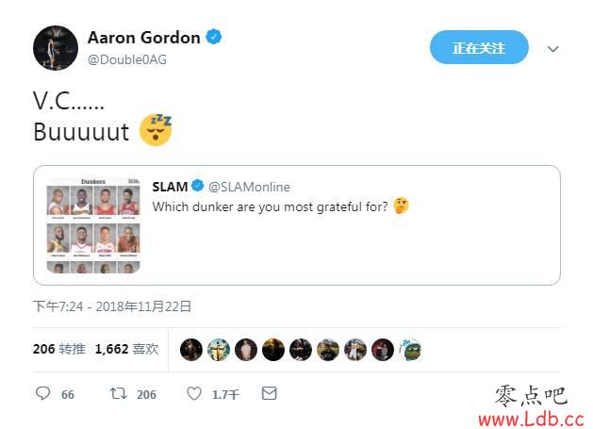The width and height of the screenshot is (593, 429).
Task: View the 206 转推 retweets list
Action: tap(59, 349)
